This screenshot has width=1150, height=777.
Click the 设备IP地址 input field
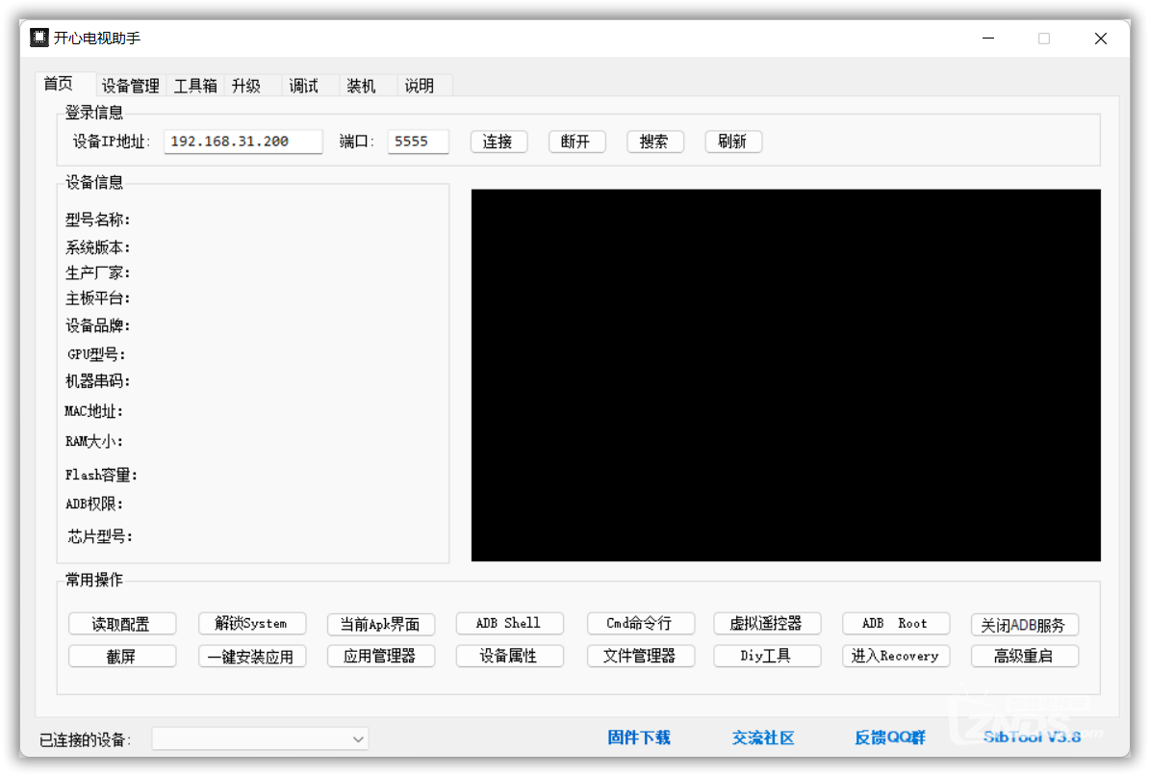pyautogui.click(x=243, y=142)
